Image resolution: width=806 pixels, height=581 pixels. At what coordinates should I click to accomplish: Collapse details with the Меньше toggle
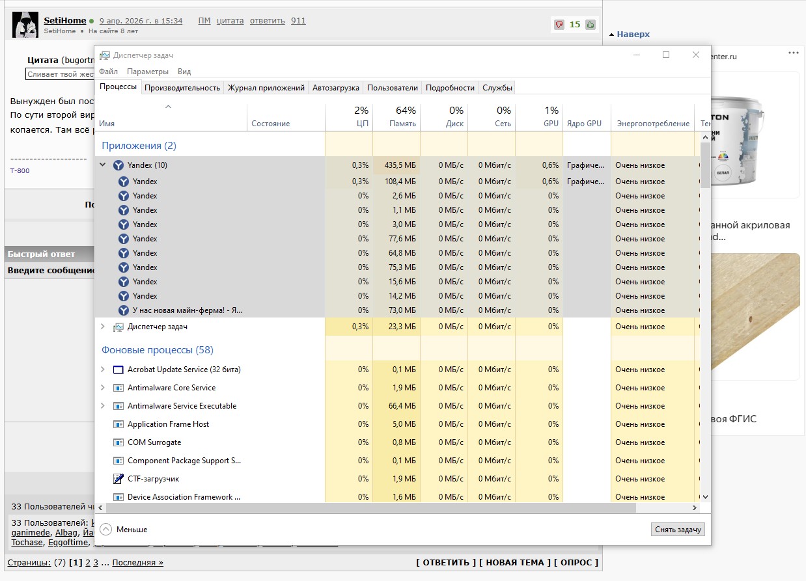pos(124,530)
